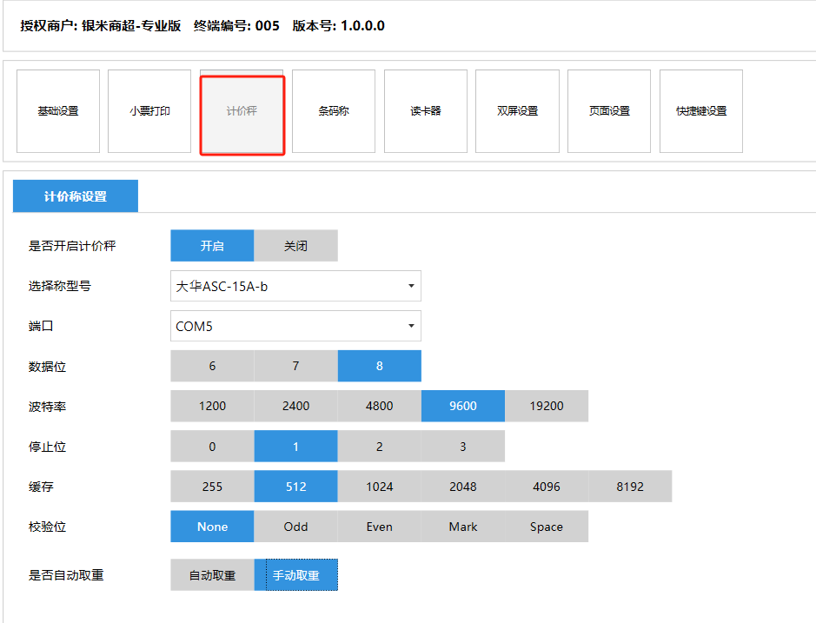Go to 读卡器 settings
Viewport: 816px width, 623px height.
(x=426, y=111)
